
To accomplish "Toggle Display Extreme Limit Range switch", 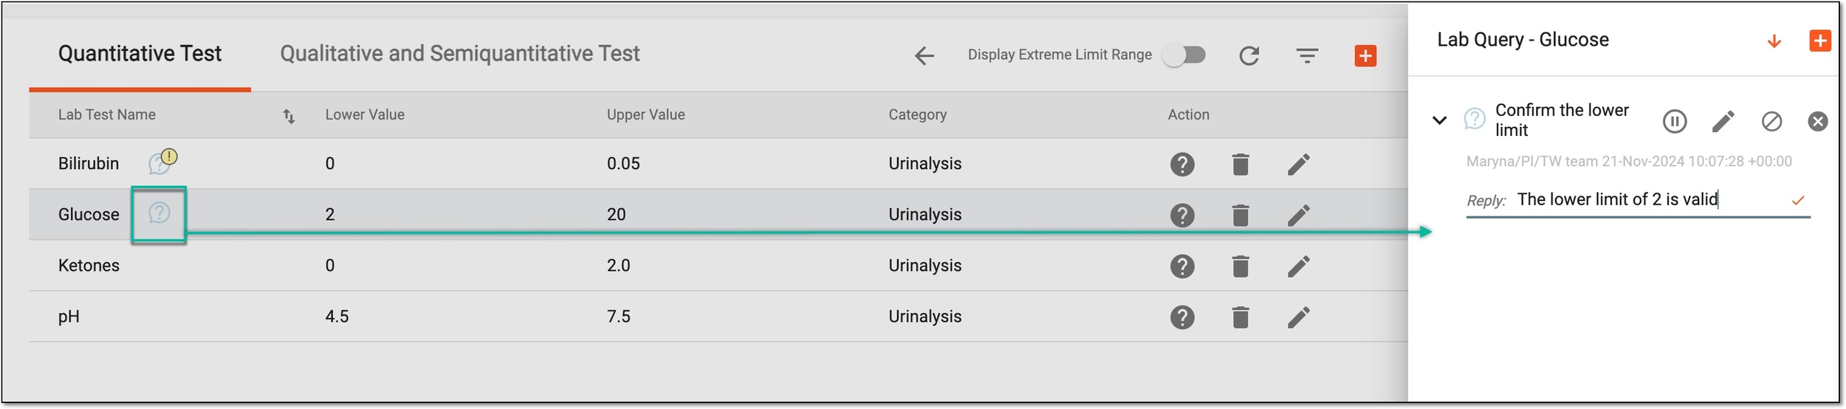I will point(1184,55).
